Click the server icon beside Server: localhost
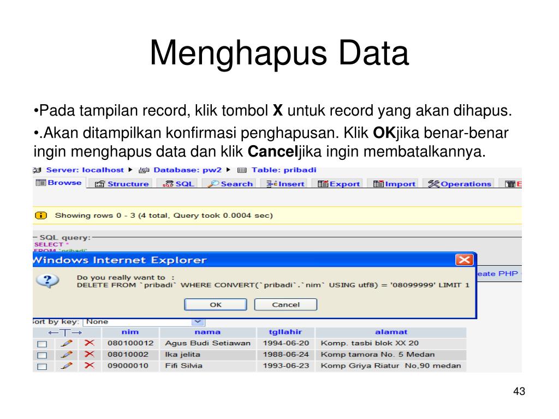 tap(37, 170)
